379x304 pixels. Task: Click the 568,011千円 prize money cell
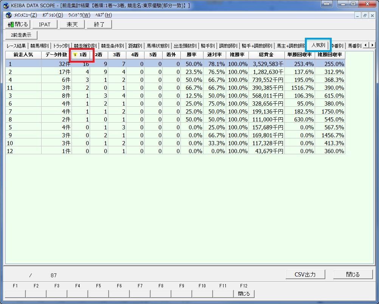coord(266,96)
